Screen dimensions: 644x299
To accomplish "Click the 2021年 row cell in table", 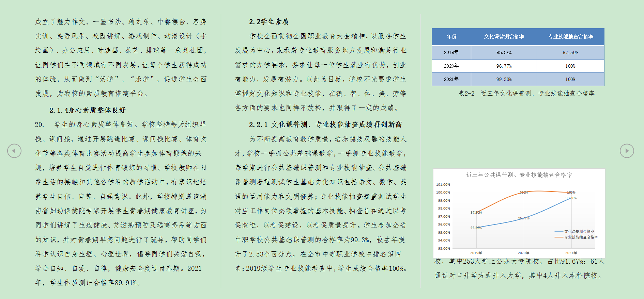I will (x=451, y=79).
